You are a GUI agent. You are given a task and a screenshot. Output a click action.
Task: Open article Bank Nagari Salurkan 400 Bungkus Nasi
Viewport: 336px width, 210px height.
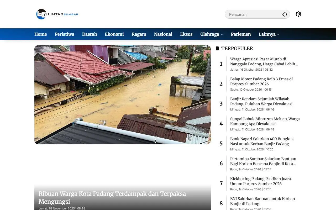click(262, 141)
